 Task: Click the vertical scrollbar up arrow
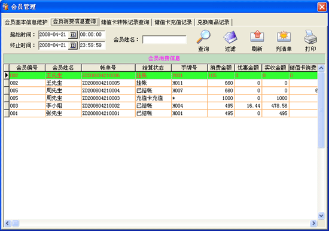(321, 68)
